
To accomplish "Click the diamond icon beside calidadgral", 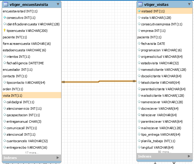I will (5, 102).
